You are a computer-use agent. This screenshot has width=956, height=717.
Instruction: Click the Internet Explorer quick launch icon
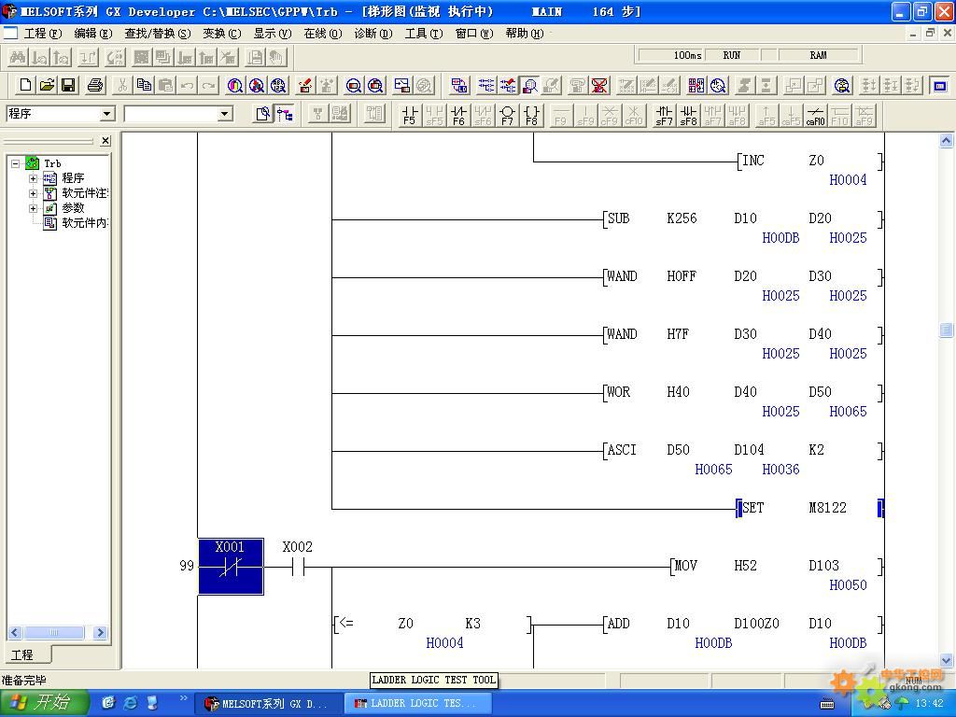tap(131, 703)
